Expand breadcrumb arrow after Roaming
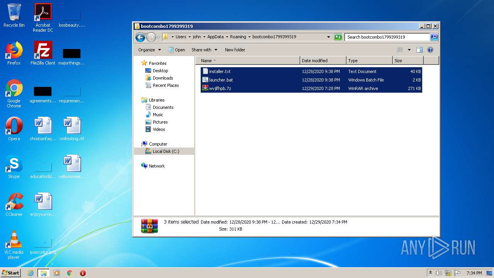This screenshot has height=278, width=494. coord(249,37)
